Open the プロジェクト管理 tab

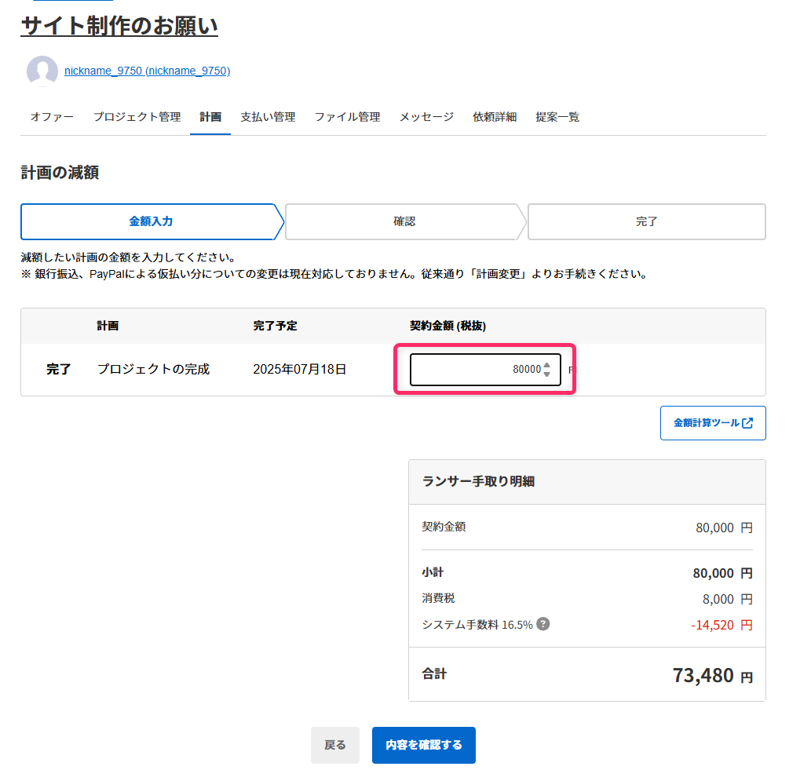click(x=136, y=116)
